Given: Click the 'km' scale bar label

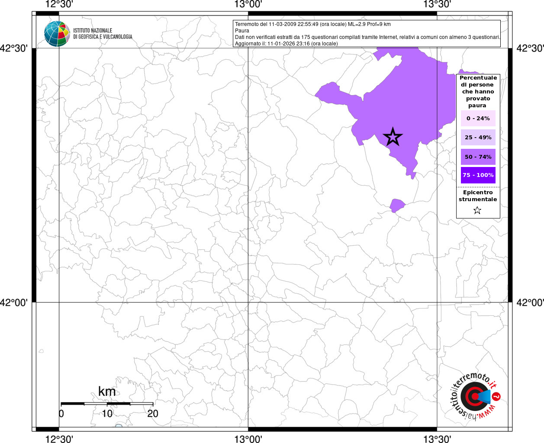Looking at the screenshot, I should click(107, 392).
